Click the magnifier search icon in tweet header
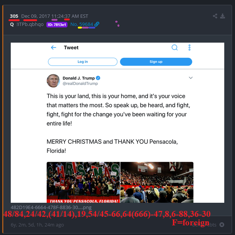The height and width of the screenshot is (235, 235). [x=175, y=47]
